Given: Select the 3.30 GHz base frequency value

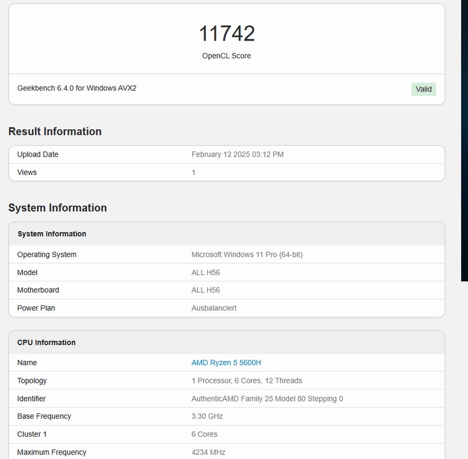Looking at the screenshot, I should click(x=207, y=416).
